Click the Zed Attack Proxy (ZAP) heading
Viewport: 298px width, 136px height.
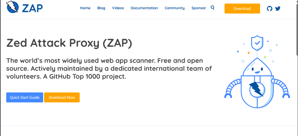[69, 43]
